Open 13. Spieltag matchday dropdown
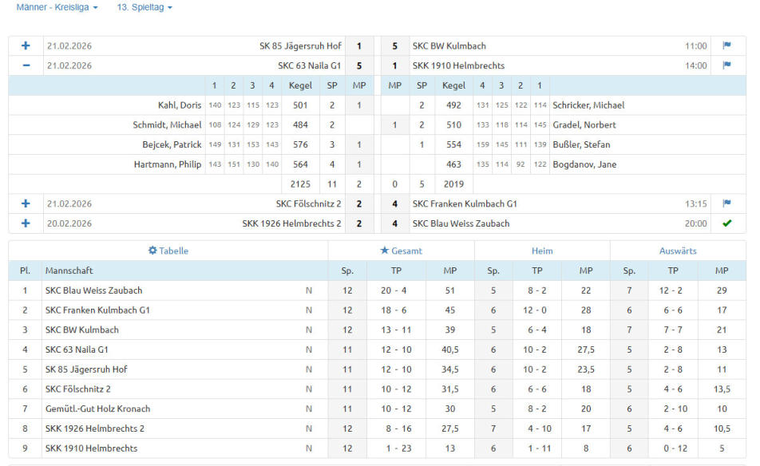The height and width of the screenshot is (466, 760). click(x=144, y=7)
